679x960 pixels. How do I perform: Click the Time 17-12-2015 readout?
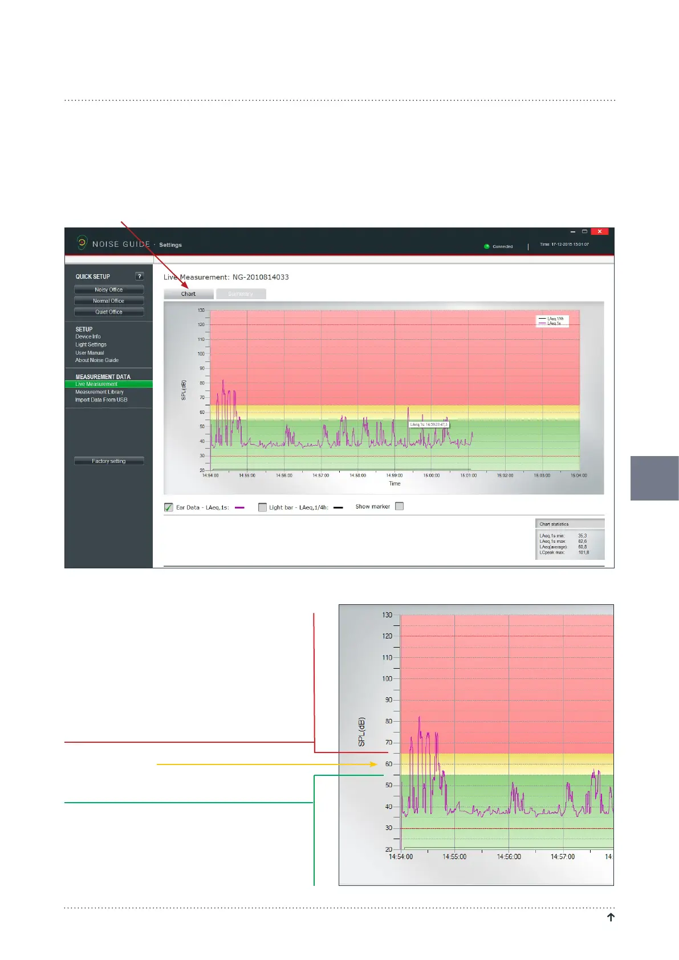(564, 245)
